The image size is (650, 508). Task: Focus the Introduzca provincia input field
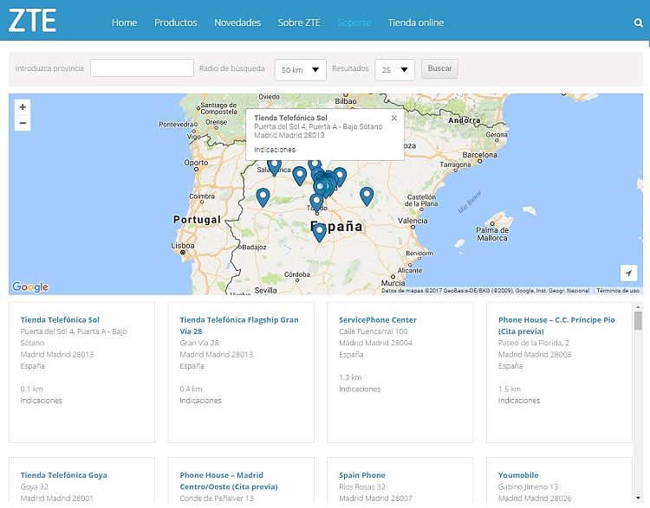(x=142, y=68)
